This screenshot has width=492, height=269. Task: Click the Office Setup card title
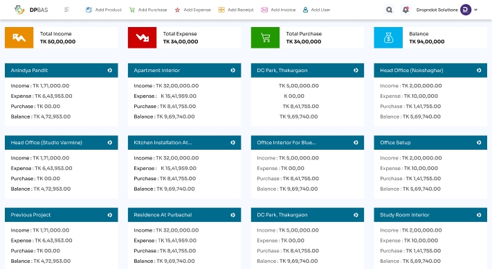point(395,143)
